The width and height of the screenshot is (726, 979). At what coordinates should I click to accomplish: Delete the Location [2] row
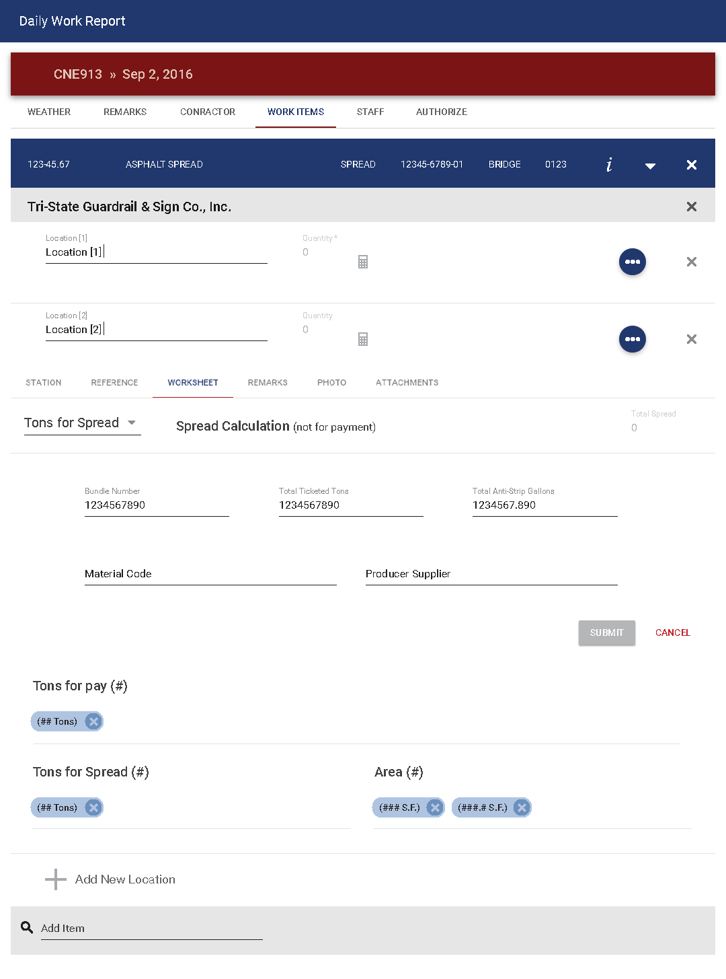(x=691, y=339)
